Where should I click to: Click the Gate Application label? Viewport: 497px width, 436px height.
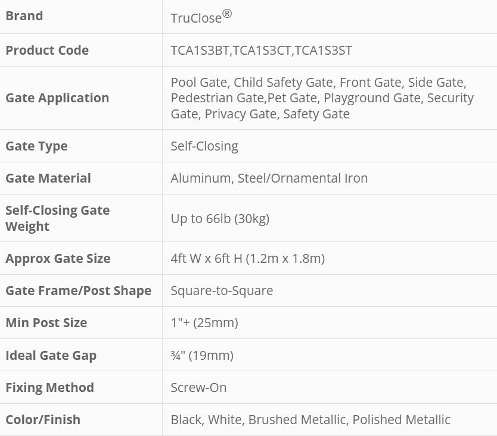[57, 98]
